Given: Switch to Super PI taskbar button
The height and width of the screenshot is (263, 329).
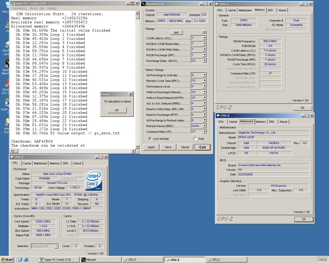Looking at the screenshot, I should pyautogui.click(x=59, y=260).
